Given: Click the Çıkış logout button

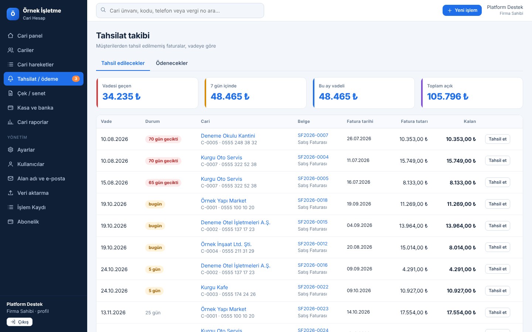Looking at the screenshot, I should pos(20,322).
